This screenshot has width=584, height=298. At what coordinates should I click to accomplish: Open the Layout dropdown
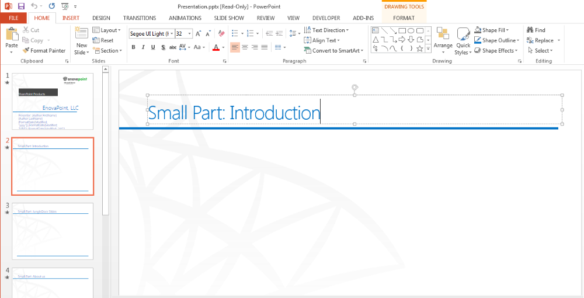(106, 30)
